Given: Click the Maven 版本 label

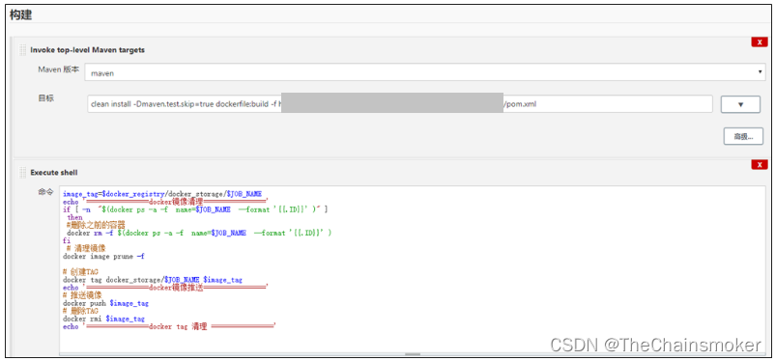Looking at the screenshot, I should (58, 69).
